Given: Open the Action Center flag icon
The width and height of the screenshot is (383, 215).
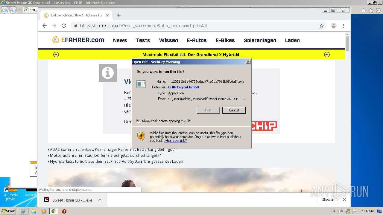Looking at the screenshot, I should pyautogui.click(x=355, y=211).
